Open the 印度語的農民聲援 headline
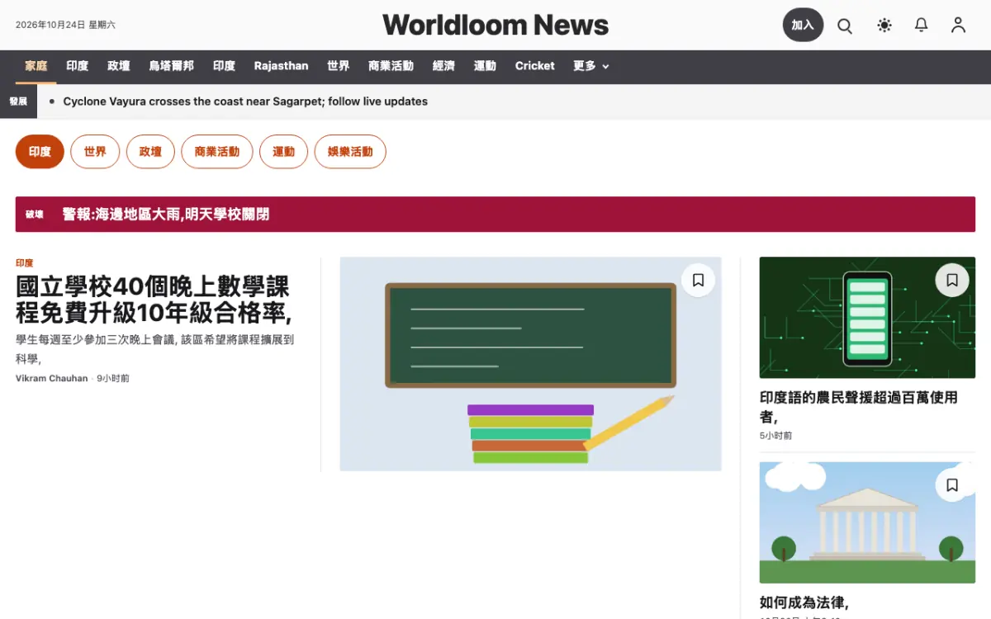The image size is (991, 619). tap(859, 407)
